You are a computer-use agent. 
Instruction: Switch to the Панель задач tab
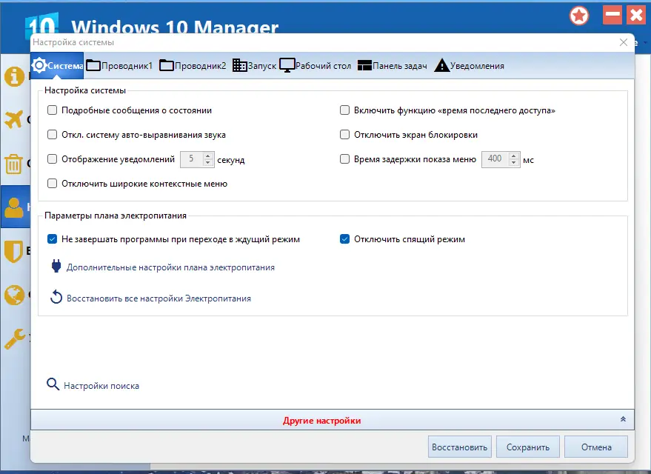[393, 66]
